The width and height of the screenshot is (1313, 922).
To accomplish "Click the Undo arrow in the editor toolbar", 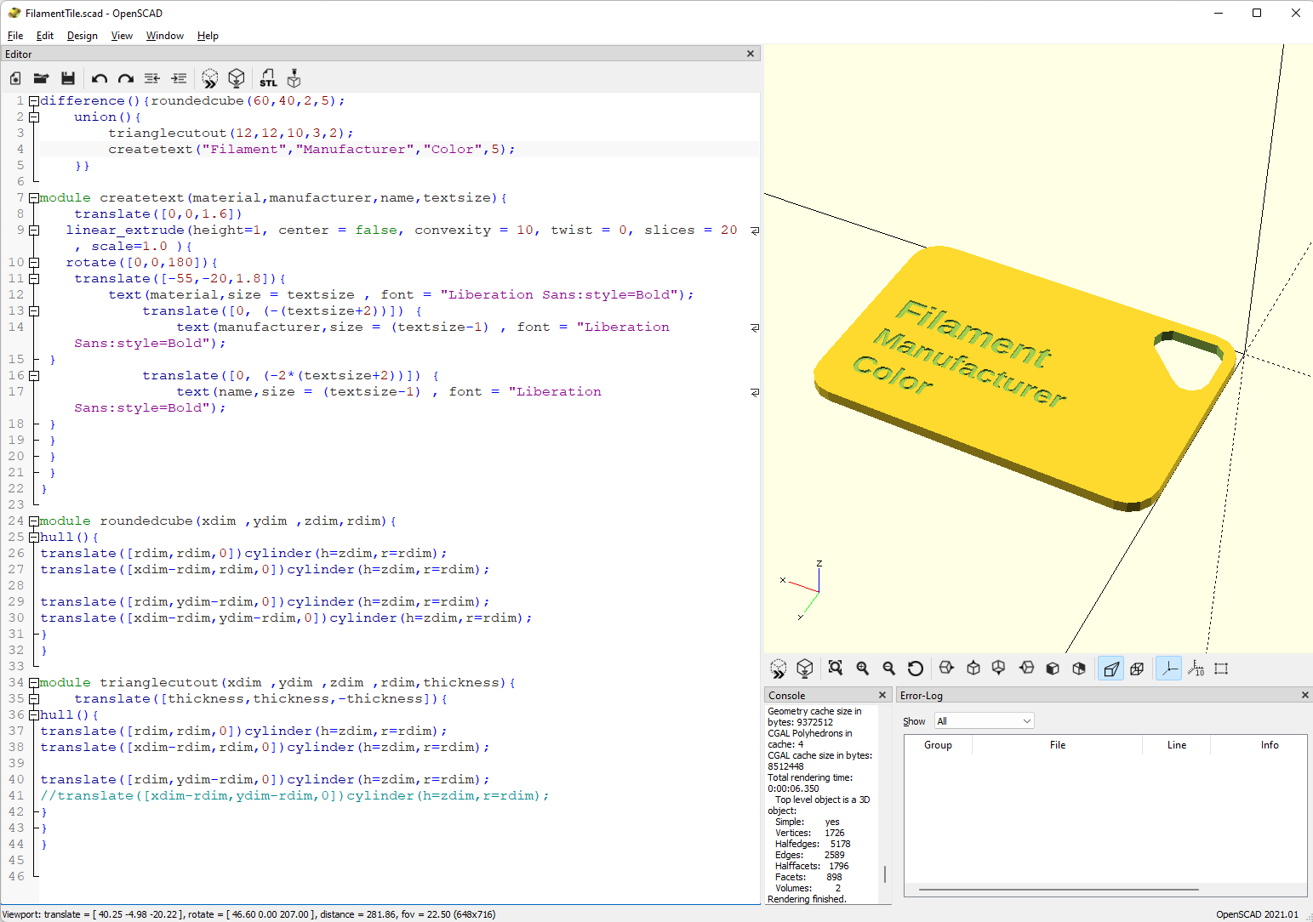I will pyautogui.click(x=99, y=78).
